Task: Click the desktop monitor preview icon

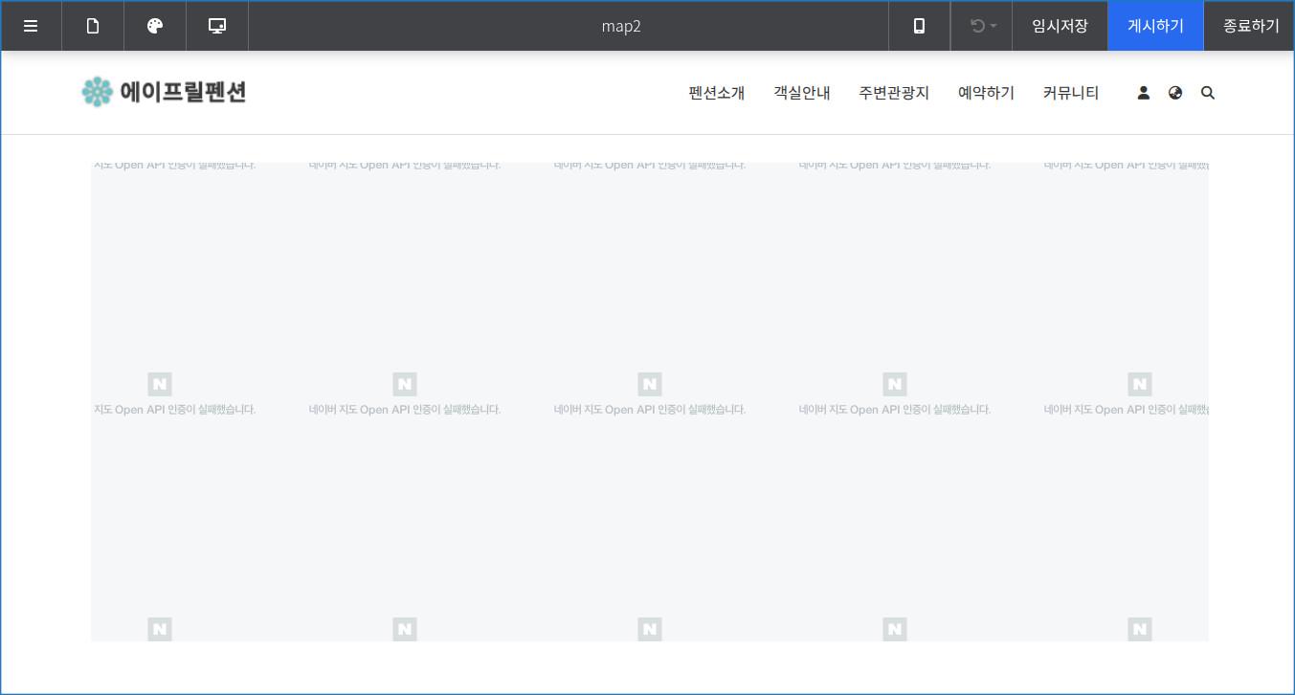Action: (x=217, y=26)
